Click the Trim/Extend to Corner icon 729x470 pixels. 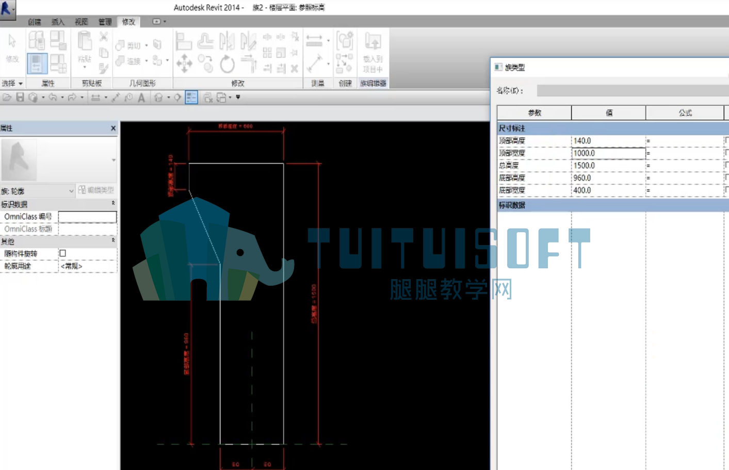[249, 63]
